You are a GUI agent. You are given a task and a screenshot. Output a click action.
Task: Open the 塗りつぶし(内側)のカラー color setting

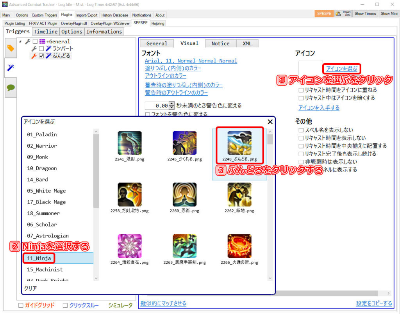[173, 68]
